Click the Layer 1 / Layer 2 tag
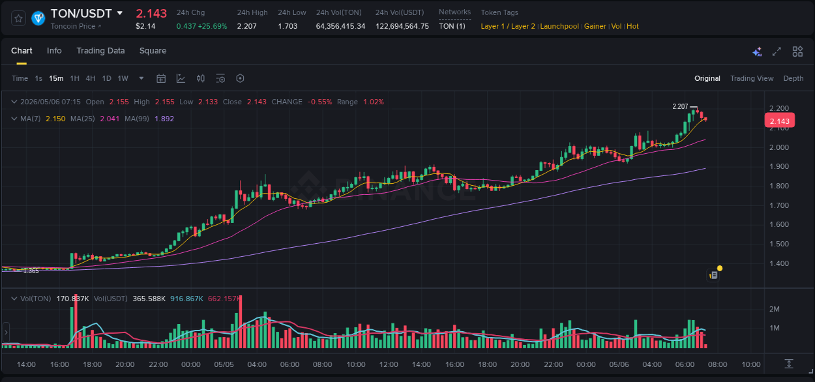This screenshot has width=815, height=382. coord(508,26)
